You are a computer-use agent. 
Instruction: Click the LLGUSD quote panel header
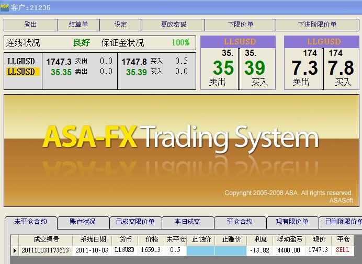(322, 42)
